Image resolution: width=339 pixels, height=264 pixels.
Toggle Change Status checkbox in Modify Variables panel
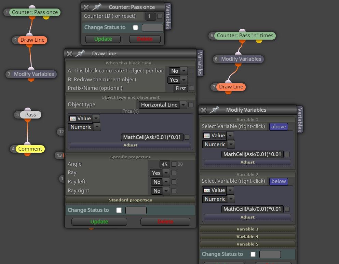point(253,254)
